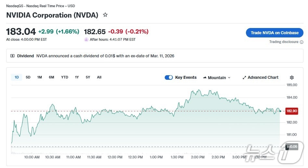Select the 1Y time range
The height and width of the screenshot is (168, 308).
point(77,77)
